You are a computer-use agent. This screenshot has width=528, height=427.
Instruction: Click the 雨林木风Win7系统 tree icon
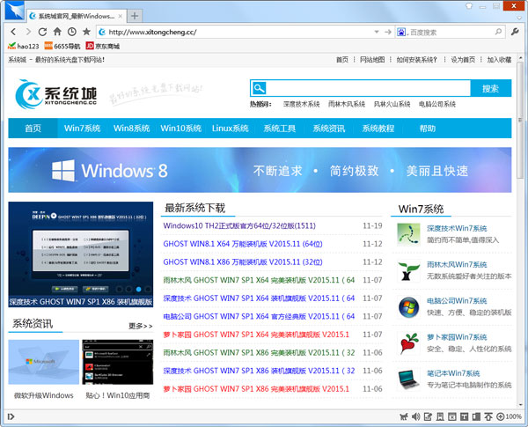(x=408, y=270)
